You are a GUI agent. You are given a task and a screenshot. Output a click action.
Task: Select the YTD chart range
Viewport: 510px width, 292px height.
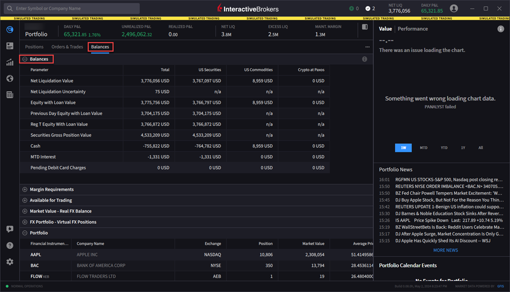tap(444, 148)
